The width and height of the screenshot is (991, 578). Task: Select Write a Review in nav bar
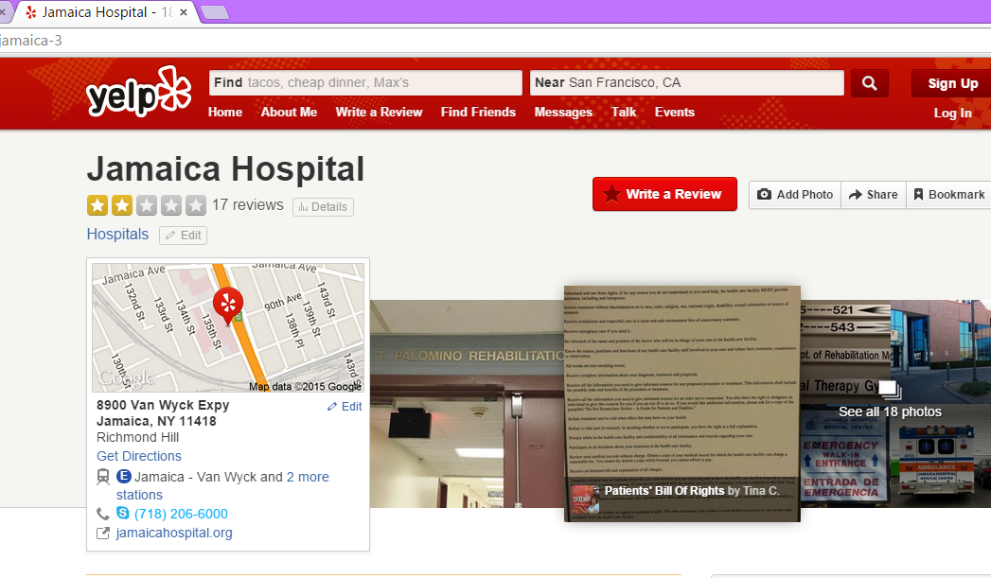[380, 112]
